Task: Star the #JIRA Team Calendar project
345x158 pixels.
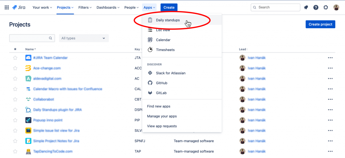Action: pos(15,58)
